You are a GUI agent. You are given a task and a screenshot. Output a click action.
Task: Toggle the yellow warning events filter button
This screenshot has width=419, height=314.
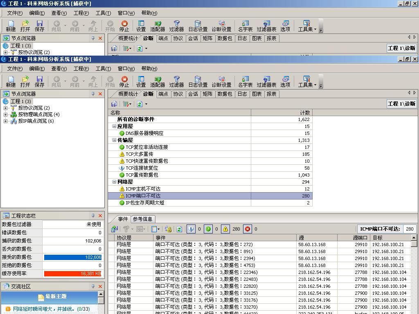225,229
